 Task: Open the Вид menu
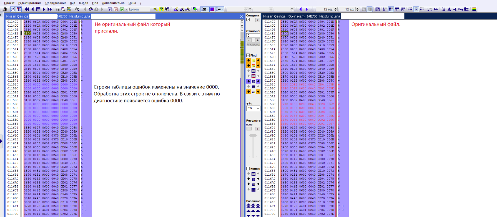pos(73,3)
